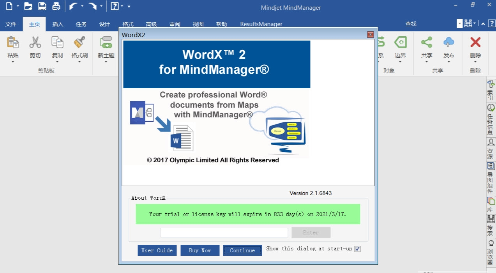Expand the 格式刷 dropdown arrow
Viewport: 496px width, 273px height.
[x=79, y=62]
